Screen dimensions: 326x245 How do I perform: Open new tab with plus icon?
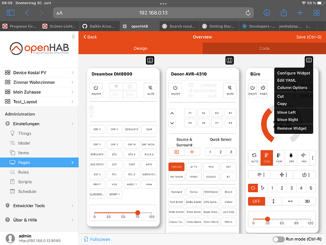[x=300, y=13]
